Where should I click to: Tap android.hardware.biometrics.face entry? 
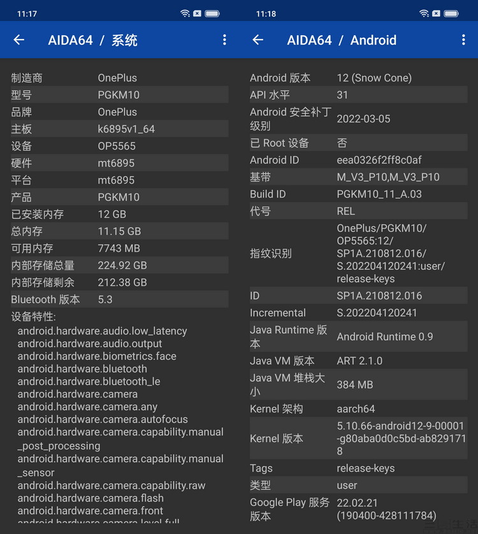(x=97, y=356)
